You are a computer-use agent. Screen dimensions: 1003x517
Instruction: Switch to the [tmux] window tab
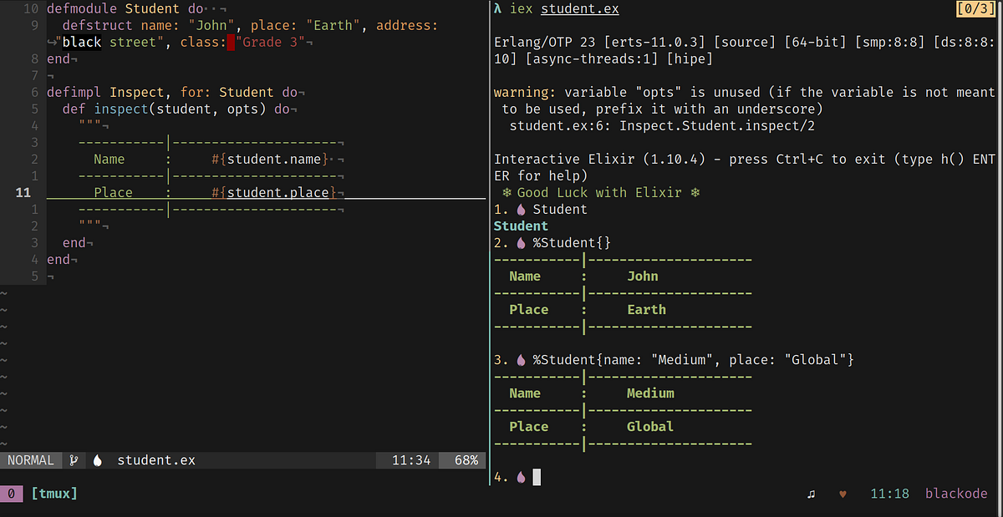[53, 494]
